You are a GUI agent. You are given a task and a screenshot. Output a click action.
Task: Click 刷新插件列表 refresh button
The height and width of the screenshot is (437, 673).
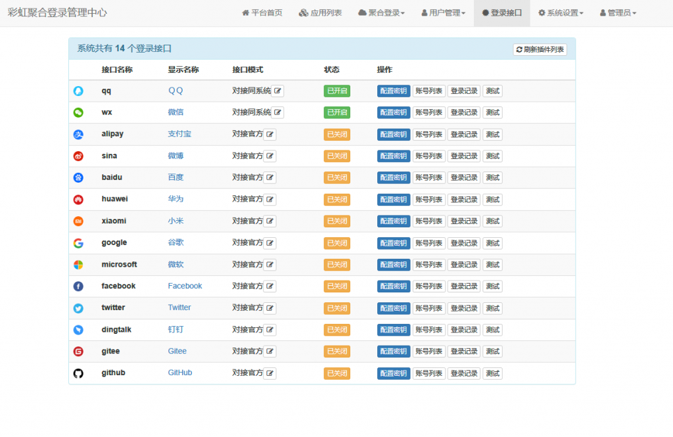point(540,49)
